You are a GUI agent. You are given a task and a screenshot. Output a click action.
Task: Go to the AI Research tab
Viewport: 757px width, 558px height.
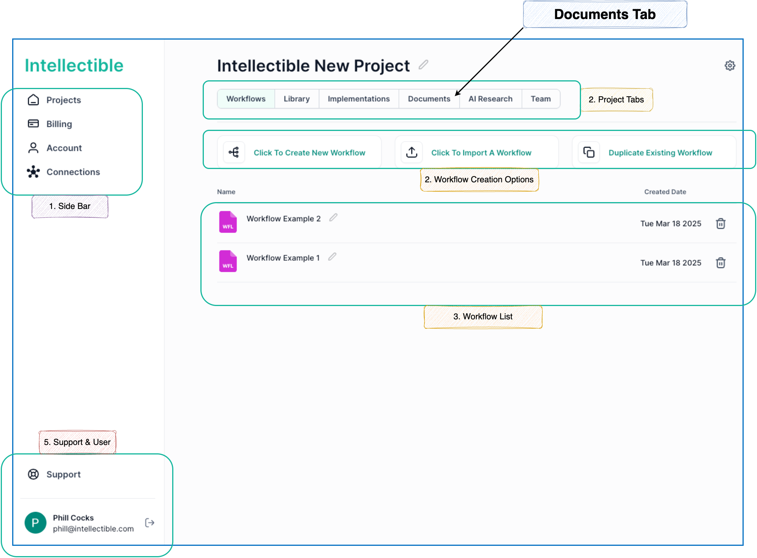[x=491, y=99]
